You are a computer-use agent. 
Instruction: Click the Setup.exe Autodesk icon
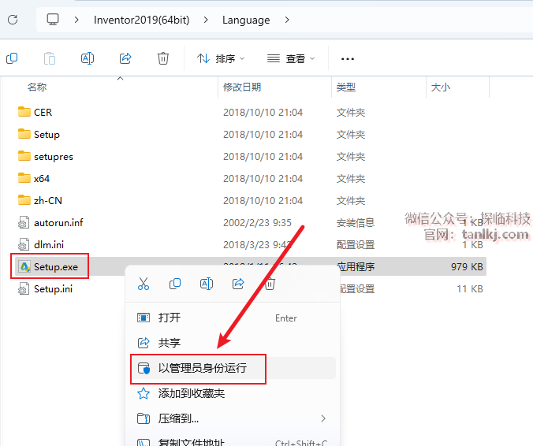[24, 267]
